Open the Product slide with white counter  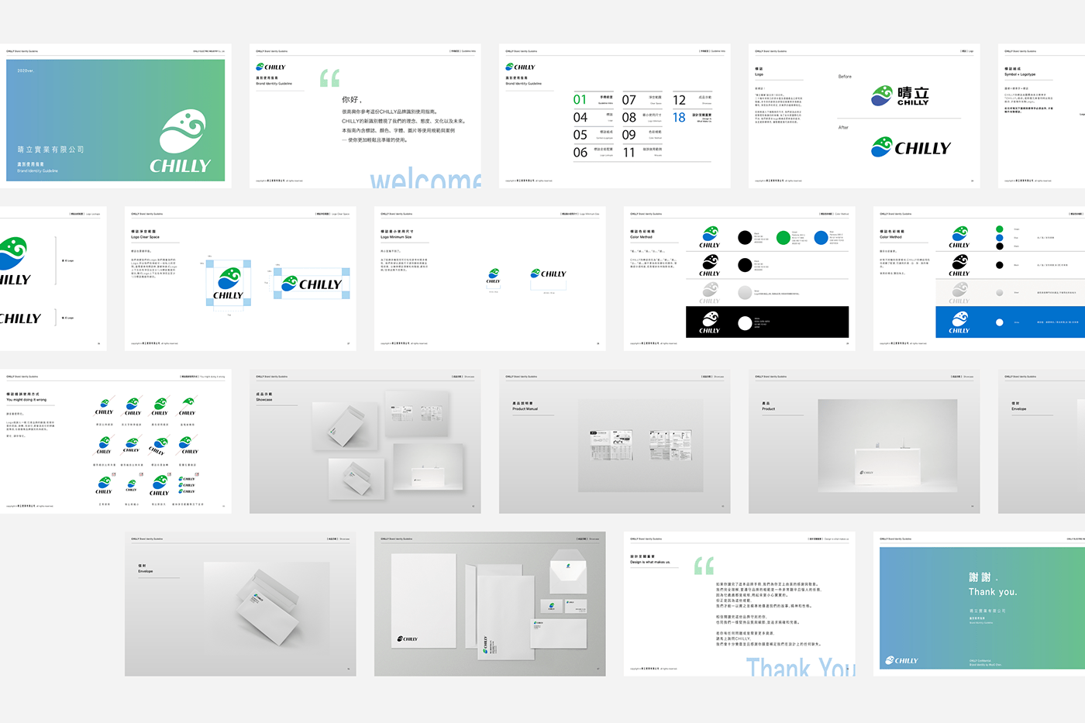(864, 441)
